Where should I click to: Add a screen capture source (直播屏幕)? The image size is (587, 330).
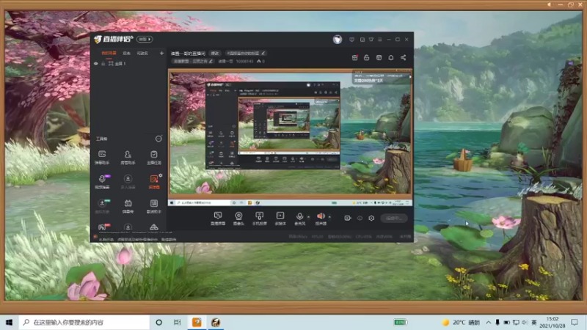[217, 218]
